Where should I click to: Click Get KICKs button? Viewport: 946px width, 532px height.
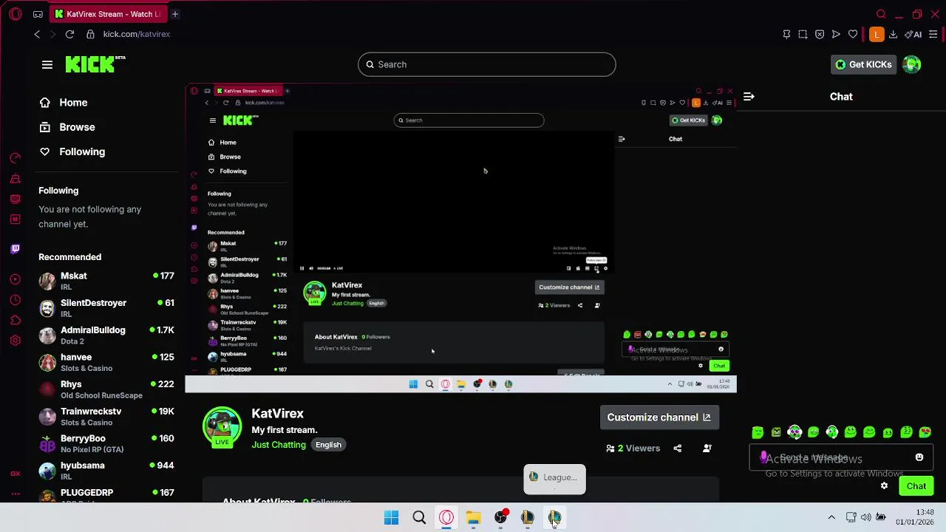click(x=863, y=64)
